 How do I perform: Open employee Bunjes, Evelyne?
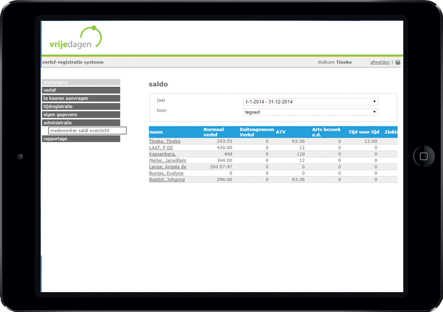coord(166,173)
